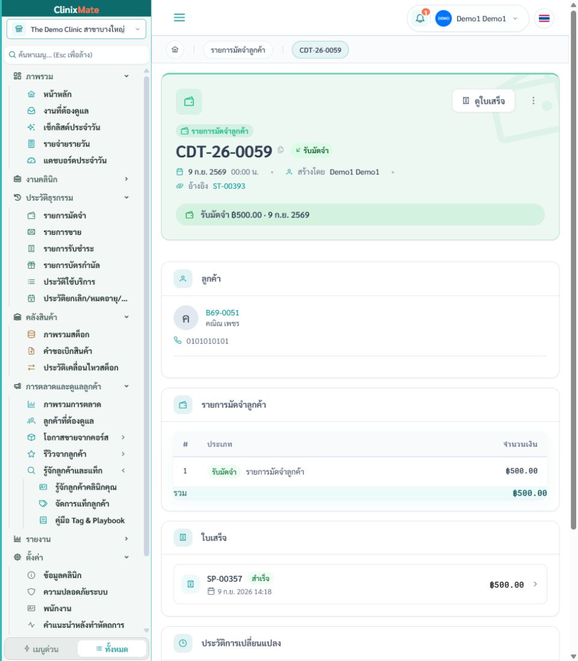Open the three-dot more options menu

pyautogui.click(x=533, y=100)
